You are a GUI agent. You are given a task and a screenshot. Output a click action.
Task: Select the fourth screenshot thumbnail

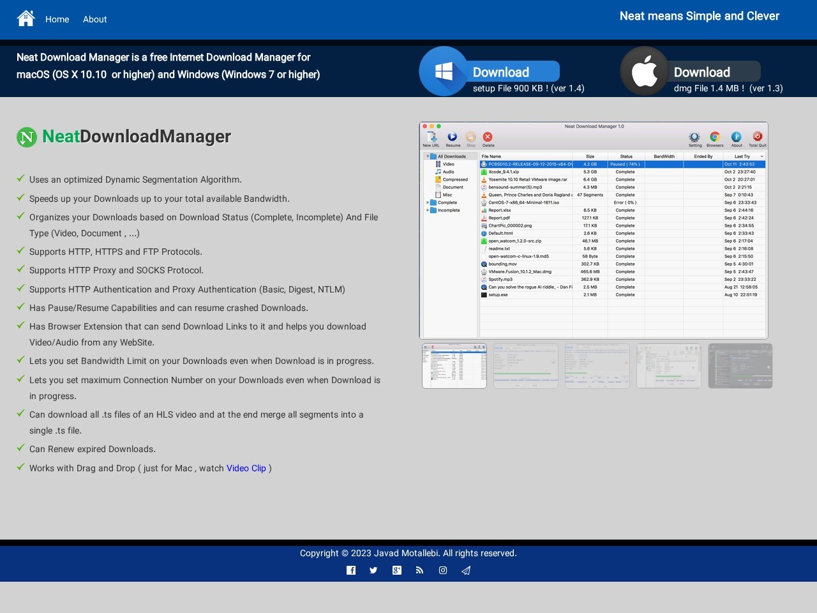[x=669, y=366]
